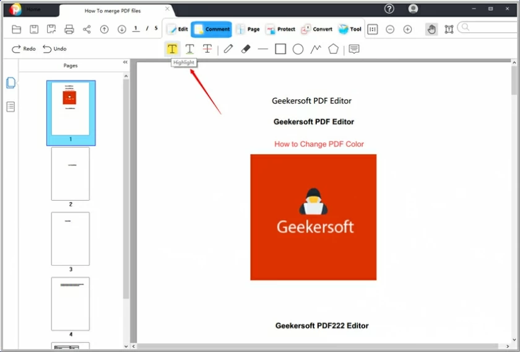Select the Strikethrough text tool

[207, 49]
